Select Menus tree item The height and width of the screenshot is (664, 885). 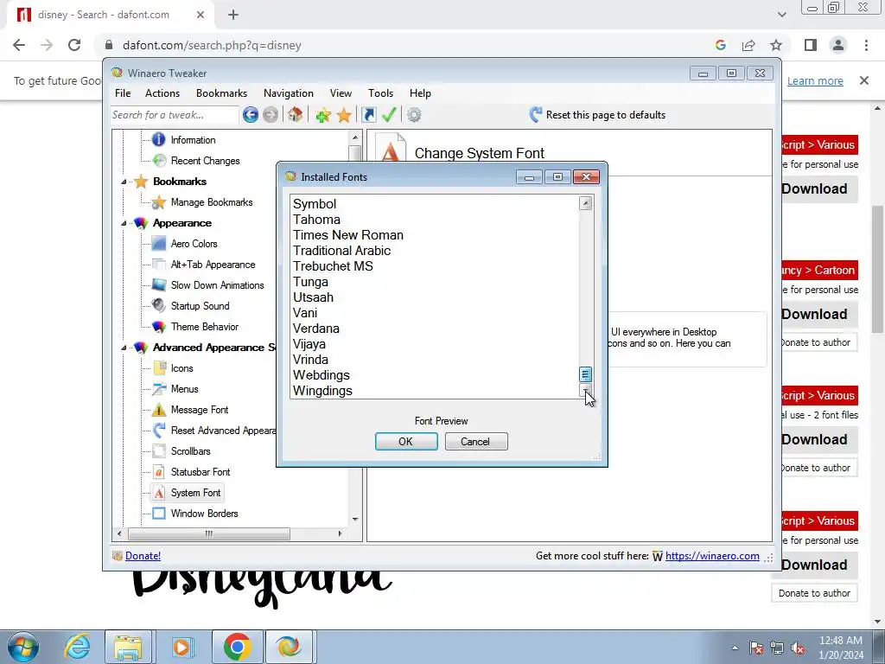[x=185, y=389]
